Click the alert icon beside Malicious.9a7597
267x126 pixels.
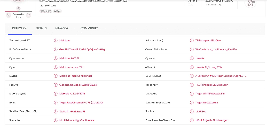pyautogui.click(x=56, y=58)
